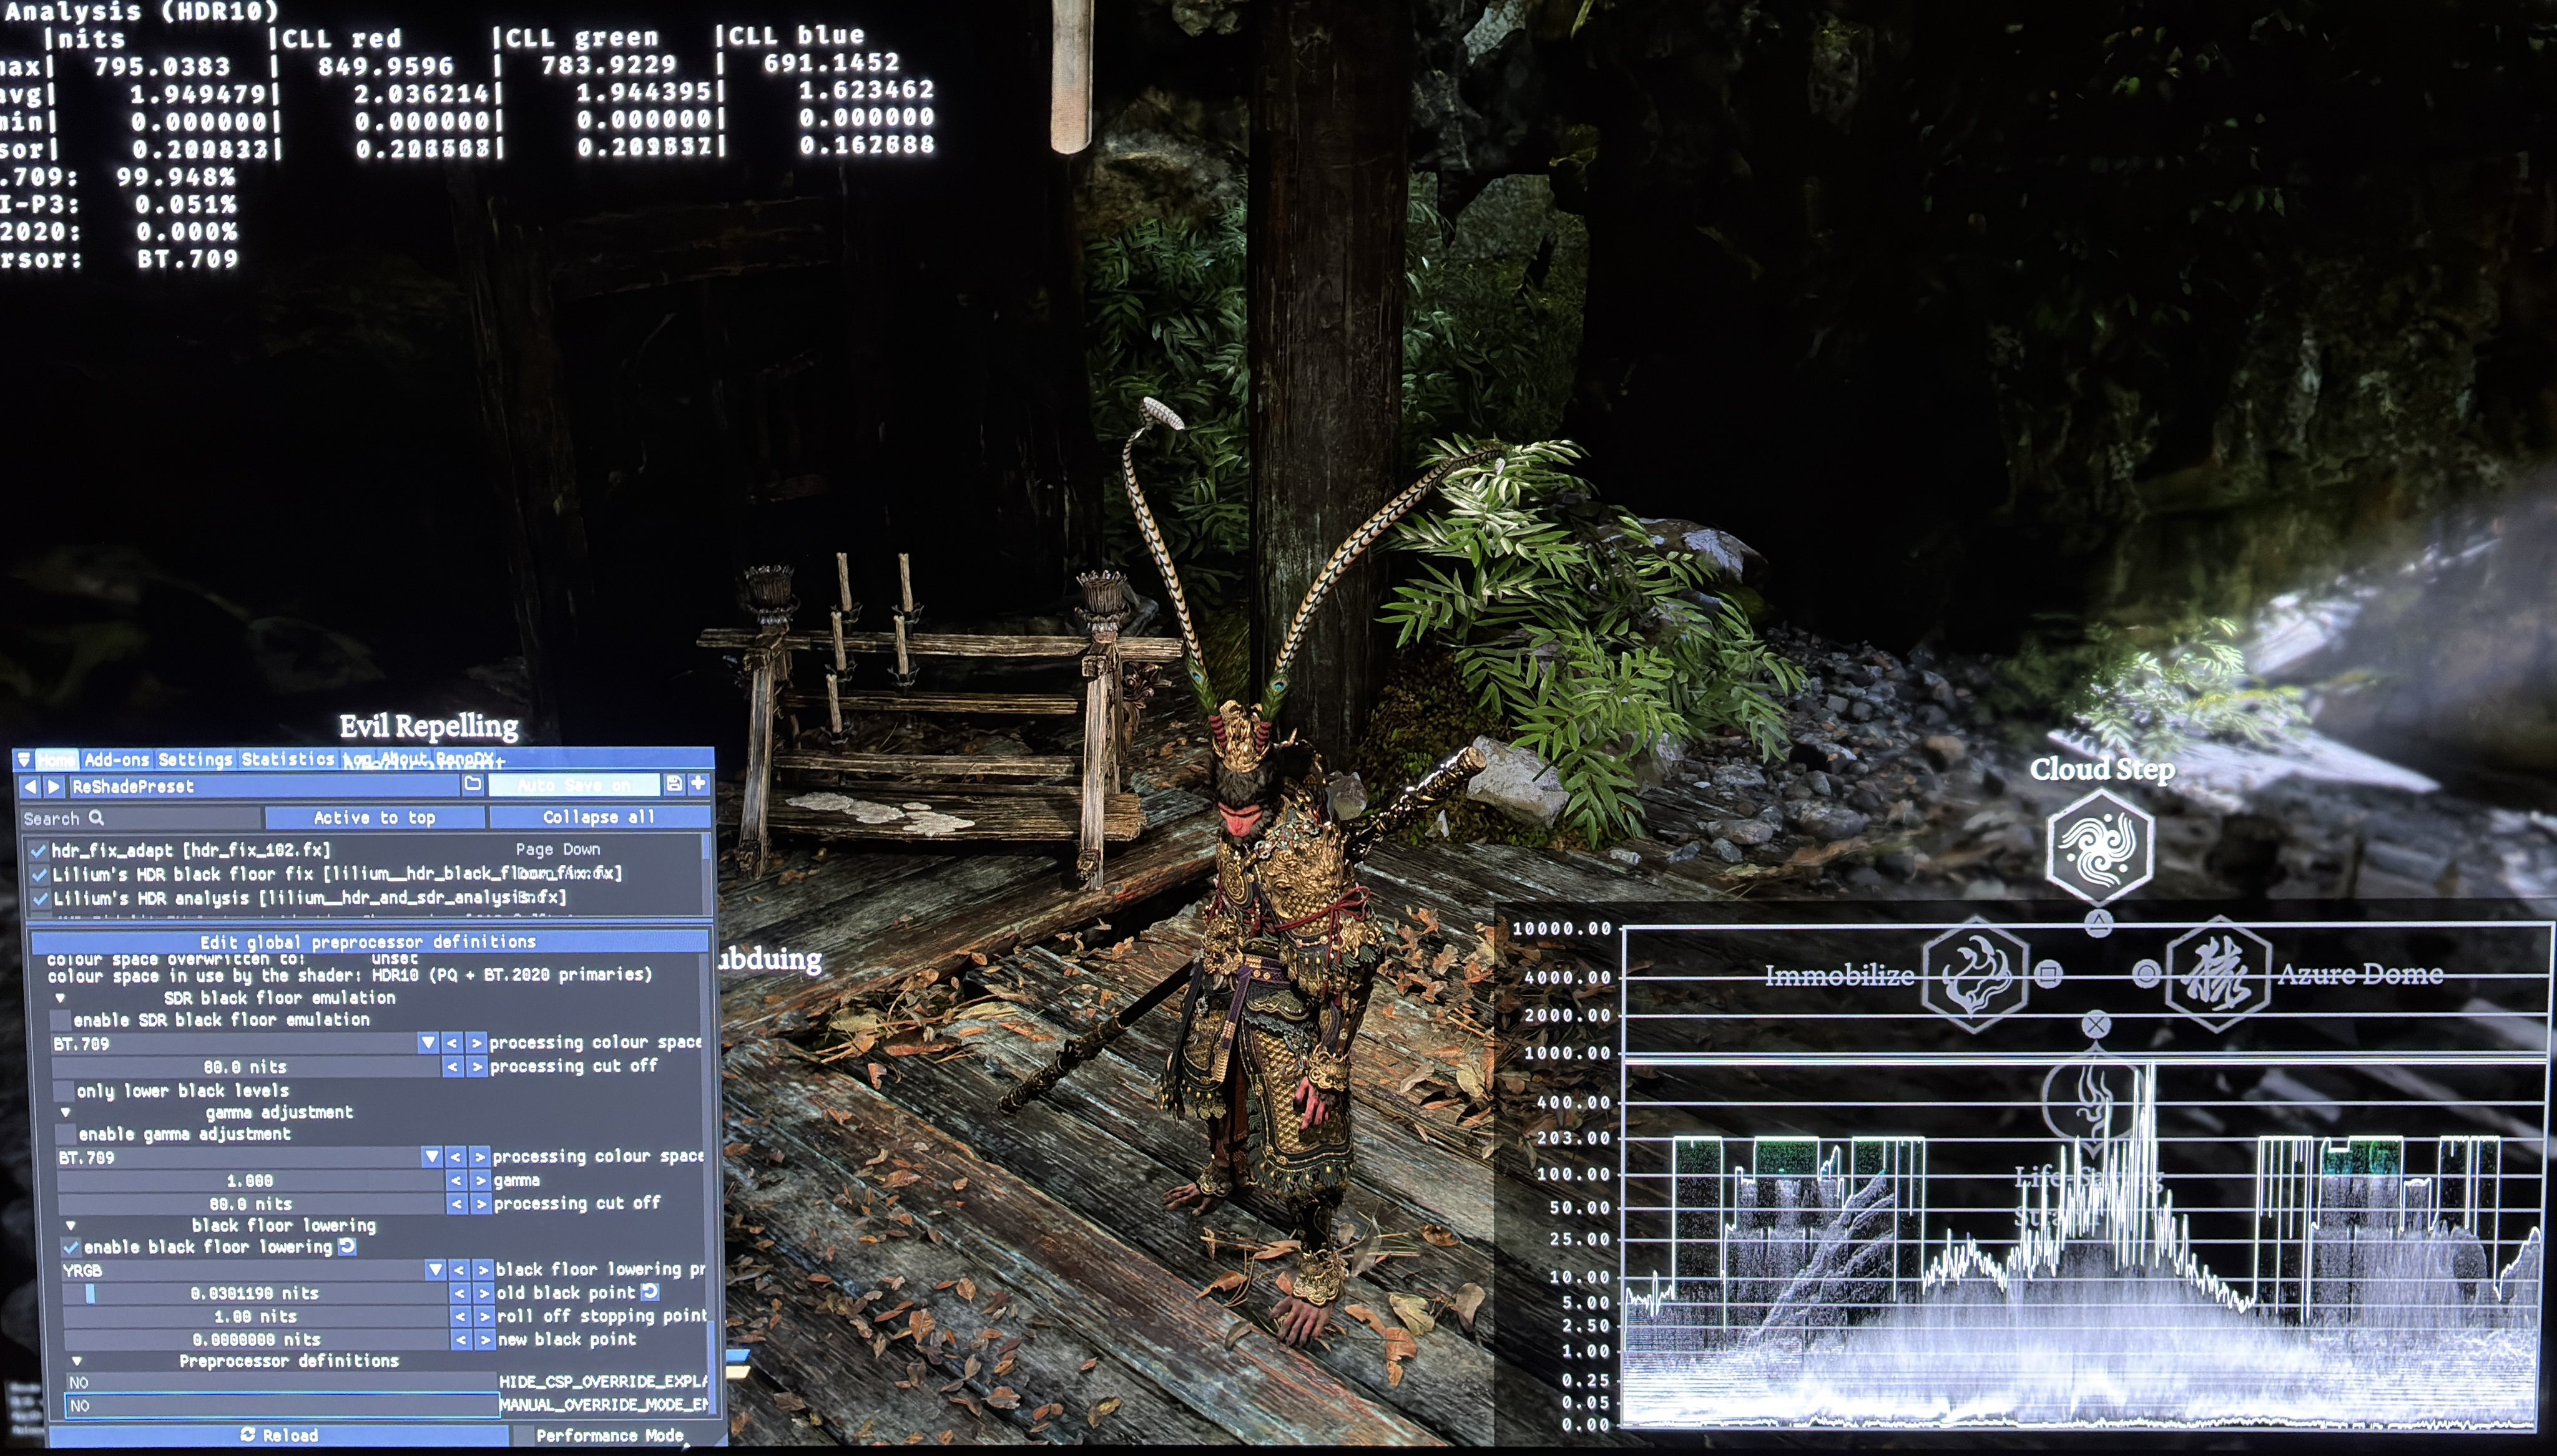
Task: Click the gamma 1.000 value slider
Action: pos(250,1180)
